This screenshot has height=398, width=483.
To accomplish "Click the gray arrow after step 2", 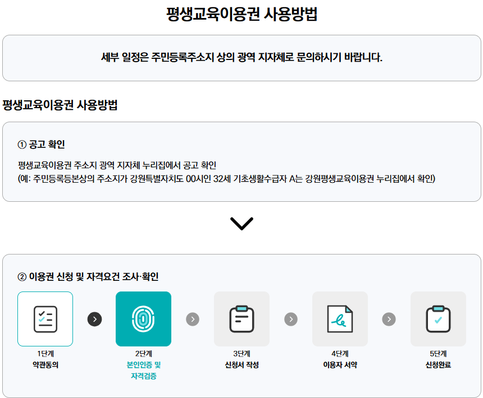I will [193, 319].
